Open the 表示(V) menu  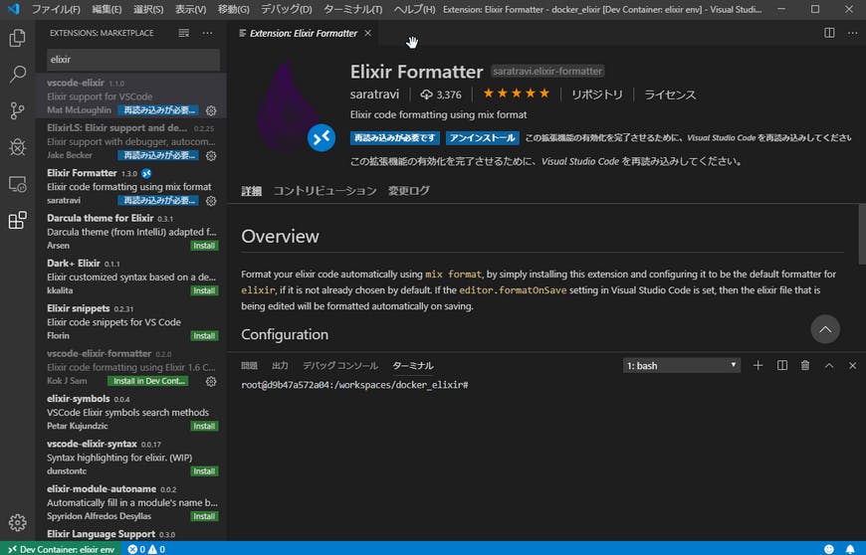(x=190, y=9)
